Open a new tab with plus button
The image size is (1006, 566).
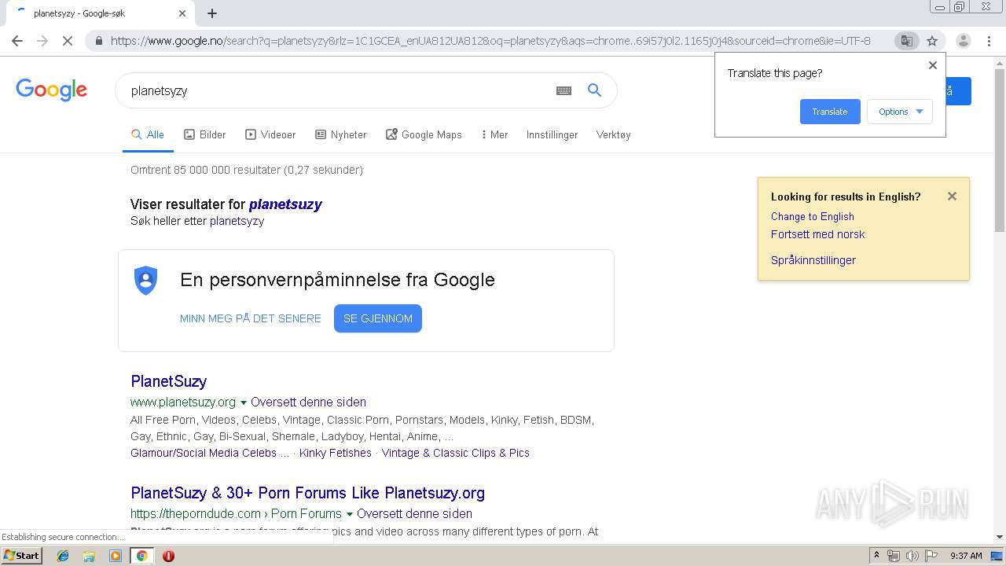click(212, 13)
